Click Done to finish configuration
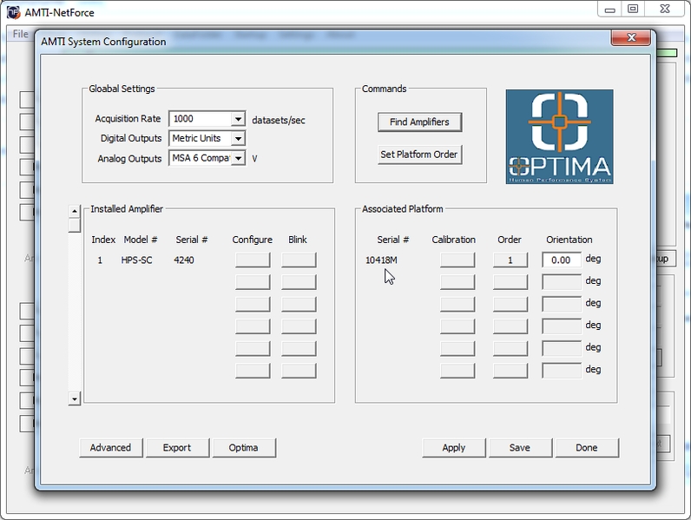Viewport: 691px width, 520px height. 586,448
